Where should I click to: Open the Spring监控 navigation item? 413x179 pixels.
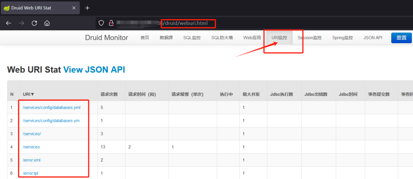click(x=342, y=38)
